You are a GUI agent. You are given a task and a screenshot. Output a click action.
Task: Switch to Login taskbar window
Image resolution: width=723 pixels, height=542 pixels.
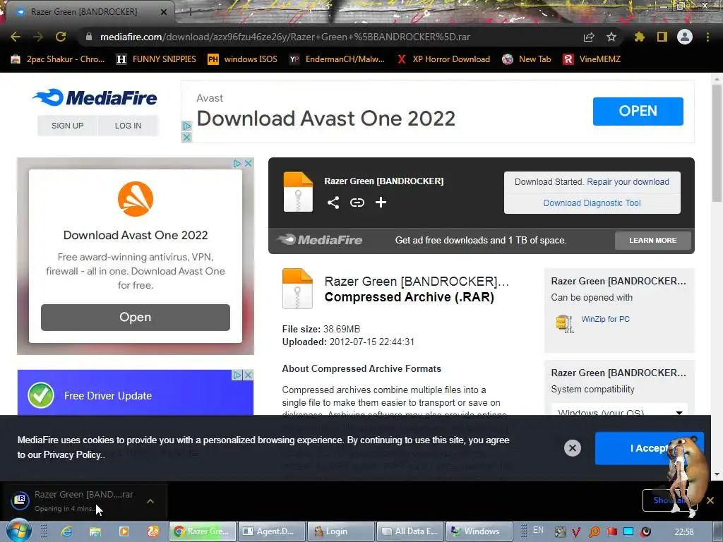[341, 531]
